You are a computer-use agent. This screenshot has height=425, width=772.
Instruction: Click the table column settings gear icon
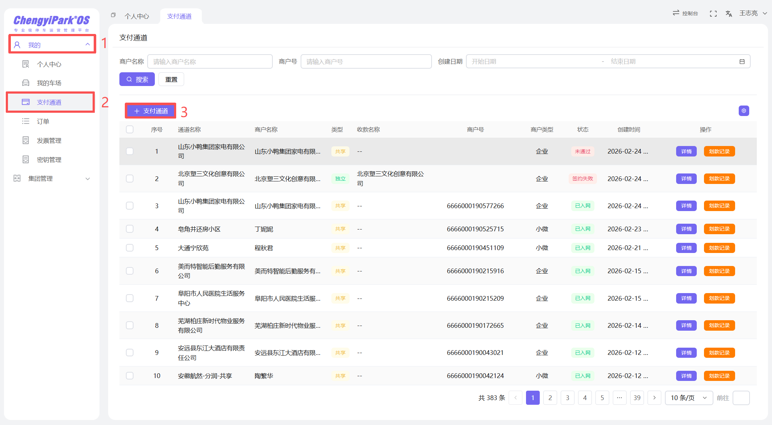[x=744, y=111]
